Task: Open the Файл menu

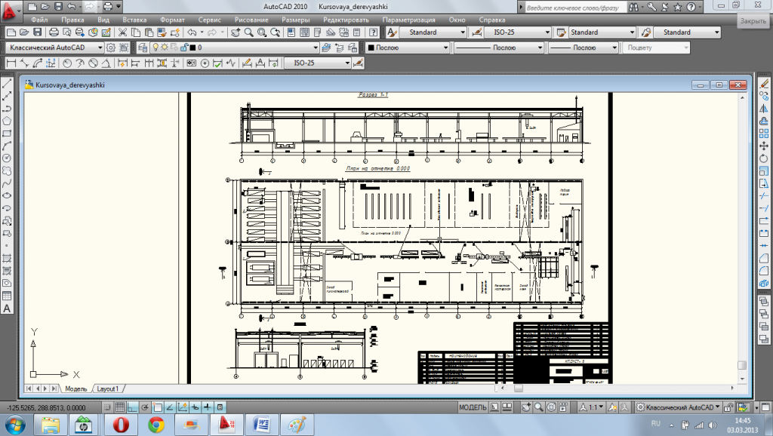Action: (x=39, y=20)
